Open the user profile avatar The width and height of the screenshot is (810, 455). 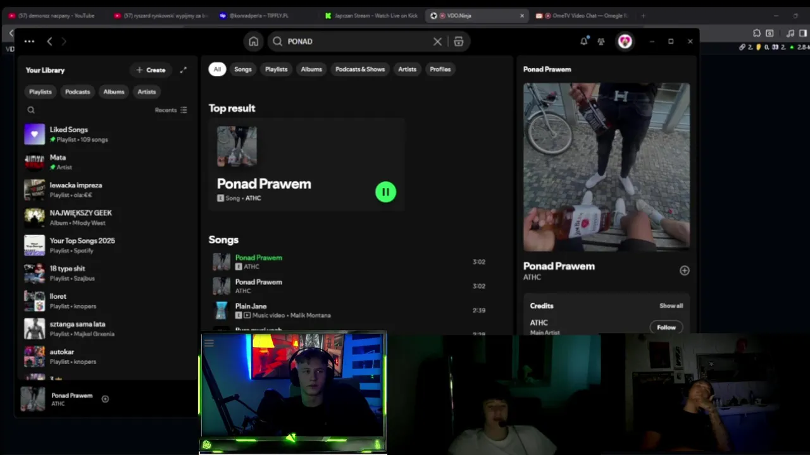(x=625, y=41)
